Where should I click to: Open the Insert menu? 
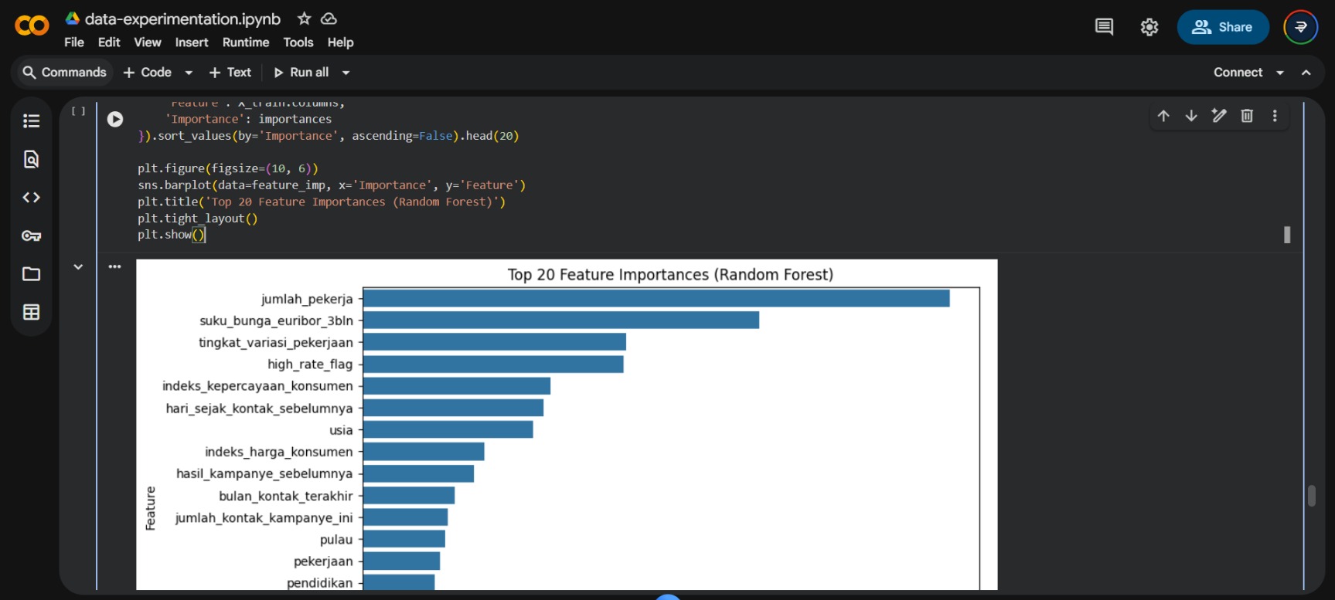192,42
